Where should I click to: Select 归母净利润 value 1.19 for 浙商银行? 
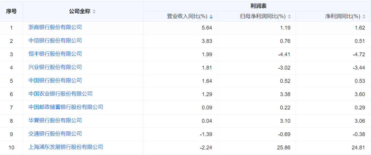(x=285, y=28)
